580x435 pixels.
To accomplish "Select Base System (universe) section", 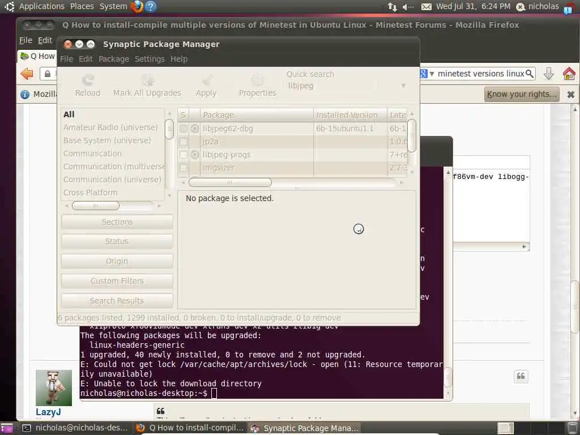I will 107,140.
